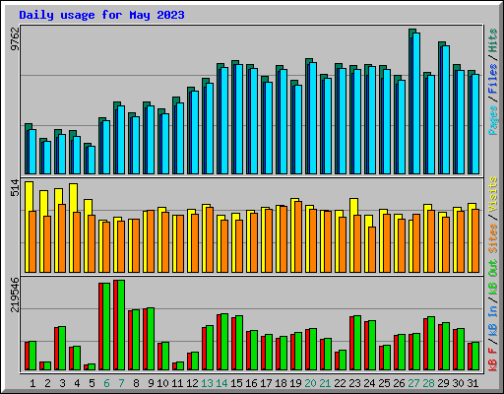Click the "Hits" legend label
The height and width of the screenshot is (394, 504).
(493, 40)
